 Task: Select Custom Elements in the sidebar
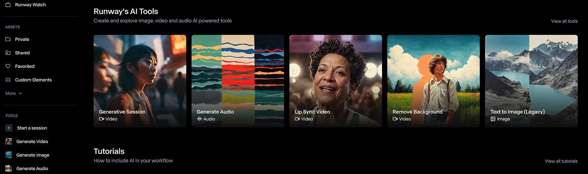33,80
